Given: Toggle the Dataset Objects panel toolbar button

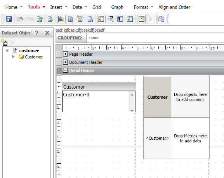Looking at the screenshot, I should 101,19.
